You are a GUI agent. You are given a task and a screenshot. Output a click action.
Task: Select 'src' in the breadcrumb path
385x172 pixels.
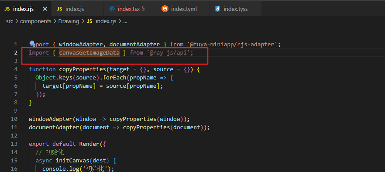coord(10,21)
